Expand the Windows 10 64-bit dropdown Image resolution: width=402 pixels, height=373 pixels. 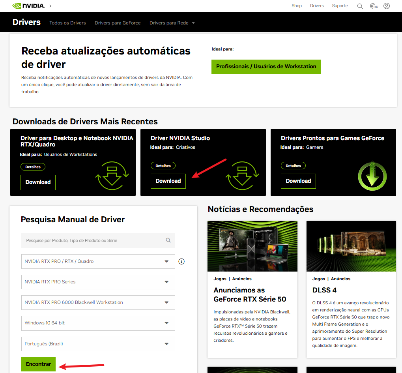click(98, 323)
